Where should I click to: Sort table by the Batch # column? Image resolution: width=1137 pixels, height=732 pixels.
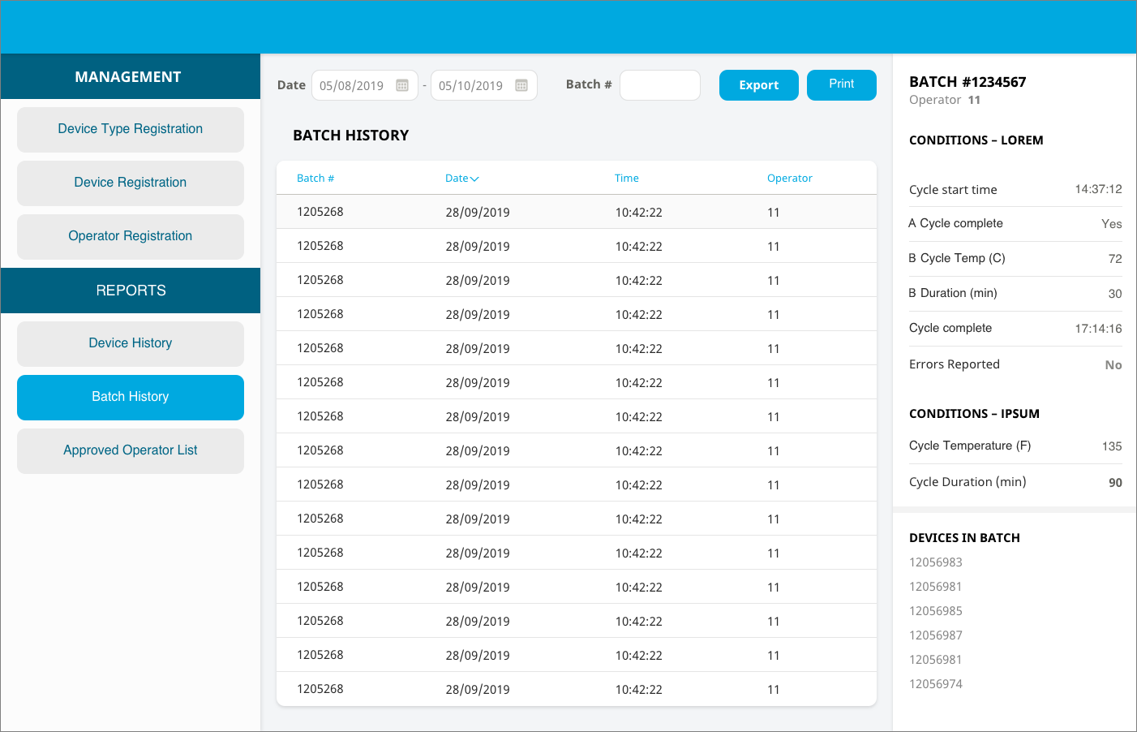pyautogui.click(x=315, y=178)
